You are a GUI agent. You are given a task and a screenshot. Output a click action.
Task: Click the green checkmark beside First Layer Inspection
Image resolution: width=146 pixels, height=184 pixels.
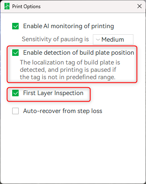click(x=15, y=93)
